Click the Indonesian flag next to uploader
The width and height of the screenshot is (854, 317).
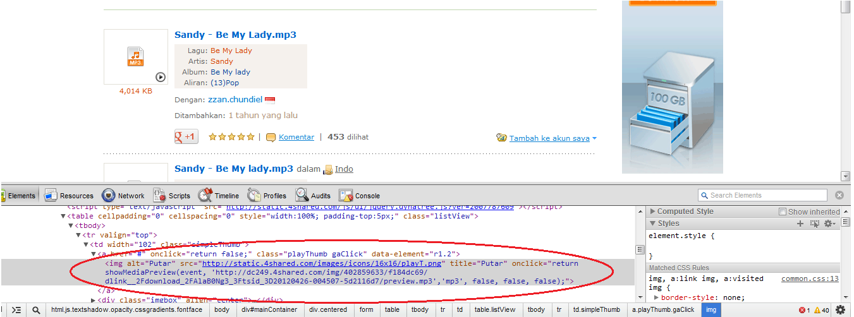point(270,100)
